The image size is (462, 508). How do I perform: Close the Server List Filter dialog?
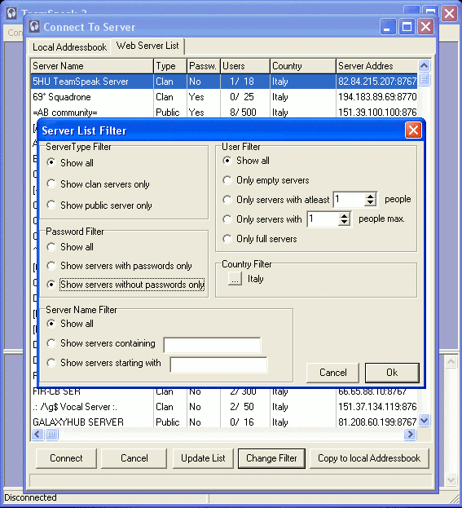[x=413, y=130]
